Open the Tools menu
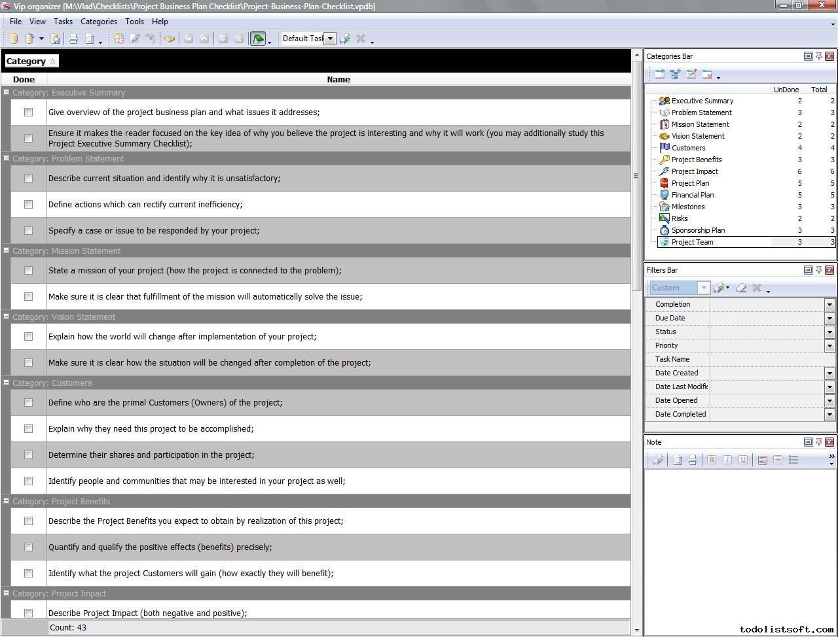This screenshot has width=838, height=637. click(134, 22)
